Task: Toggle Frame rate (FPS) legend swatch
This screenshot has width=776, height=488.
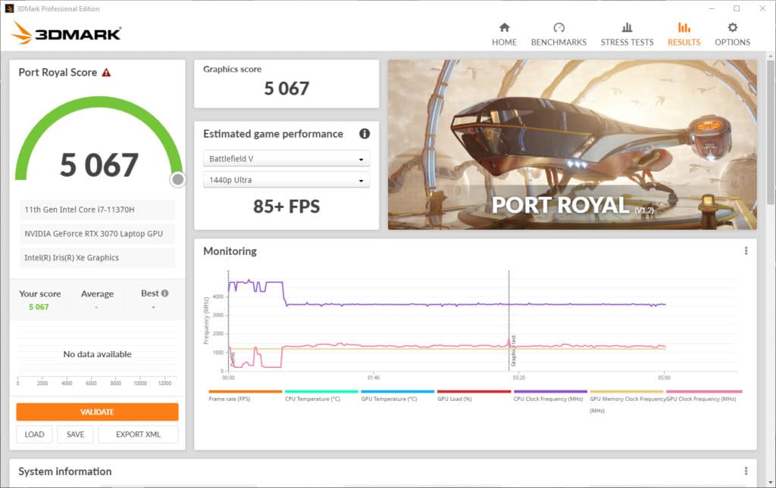Action: [246, 392]
